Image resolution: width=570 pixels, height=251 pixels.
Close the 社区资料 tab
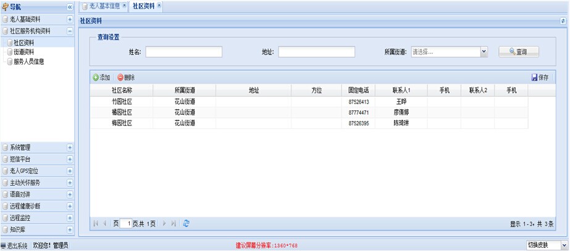[159, 6]
